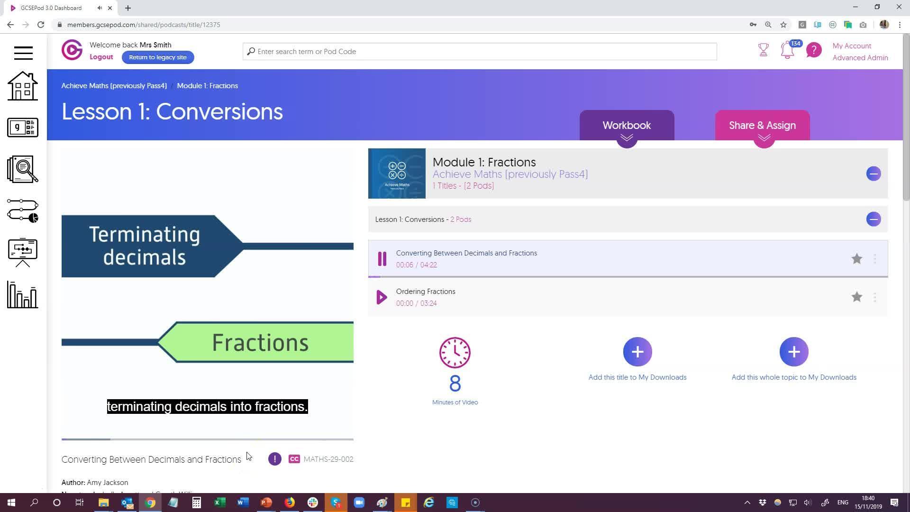Viewport: 910px width, 512px height.
Task: Collapse the Module 1: Fractions panel
Action: point(874,174)
